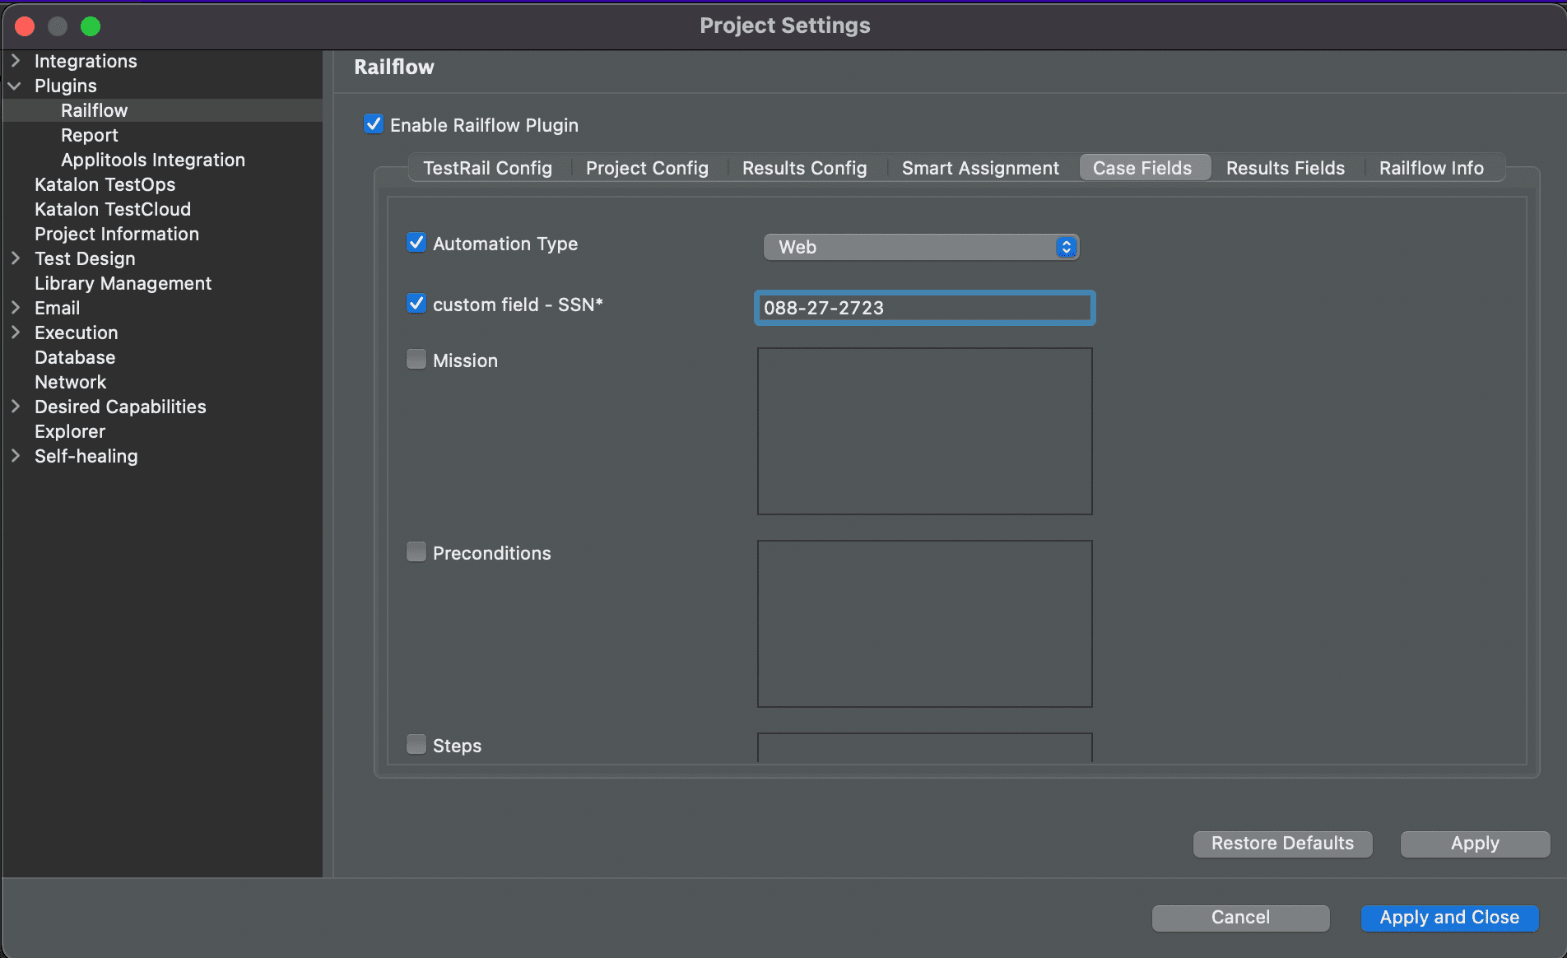This screenshot has width=1567, height=958.
Task: Uncheck the Automation Type checkbox
Action: point(416,243)
